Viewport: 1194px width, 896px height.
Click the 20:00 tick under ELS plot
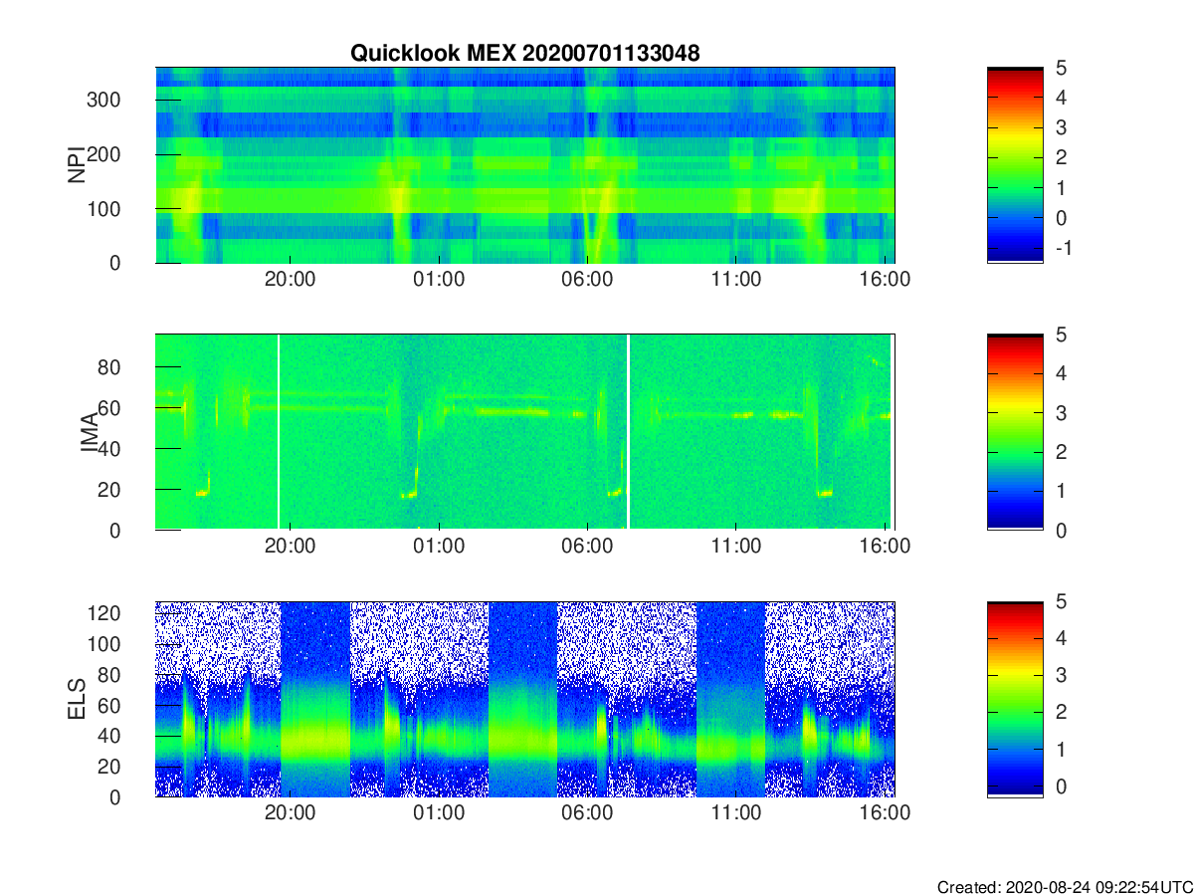pyautogui.click(x=290, y=813)
